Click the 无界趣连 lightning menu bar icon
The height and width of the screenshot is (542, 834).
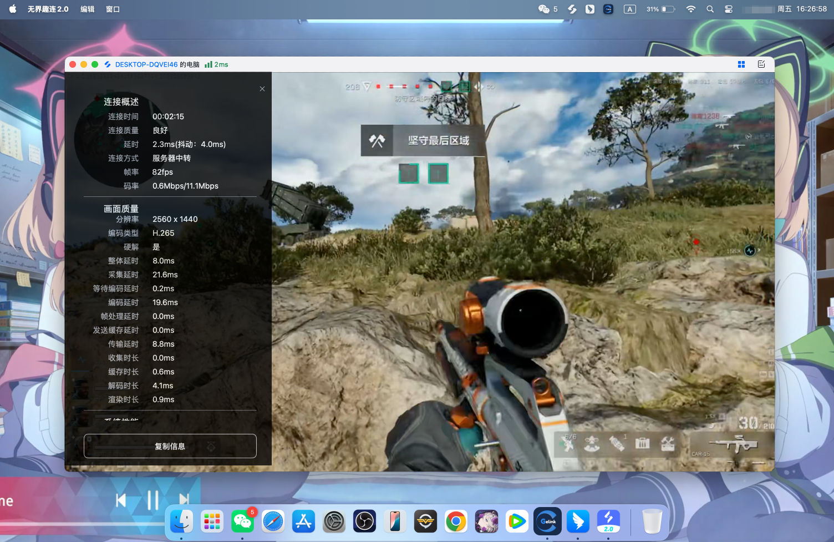[x=572, y=9]
